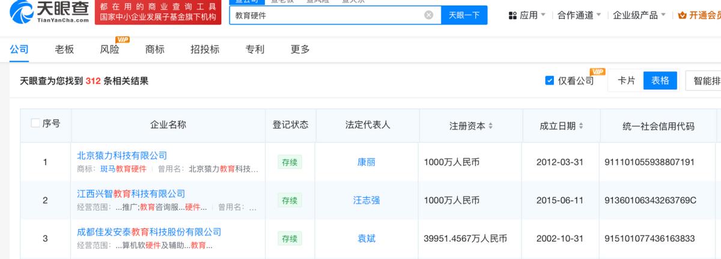Viewport: 721px width, 259px height.
Task: Switch to 卡片 view
Action: click(627, 80)
